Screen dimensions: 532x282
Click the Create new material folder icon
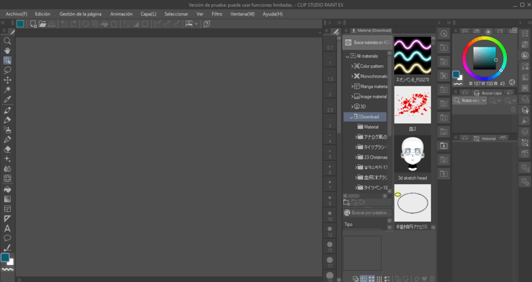346,202
